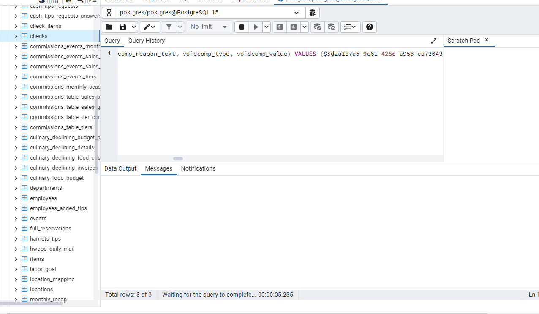The width and height of the screenshot is (539, 314).
Task: Click the new connection database icon
Action: pos(313,13)
